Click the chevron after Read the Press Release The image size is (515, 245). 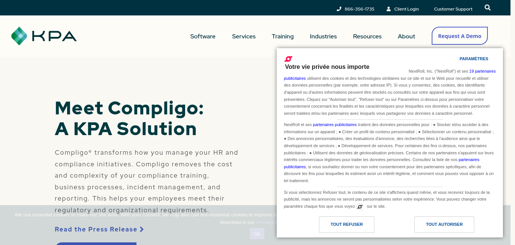[x=142, y=229]
